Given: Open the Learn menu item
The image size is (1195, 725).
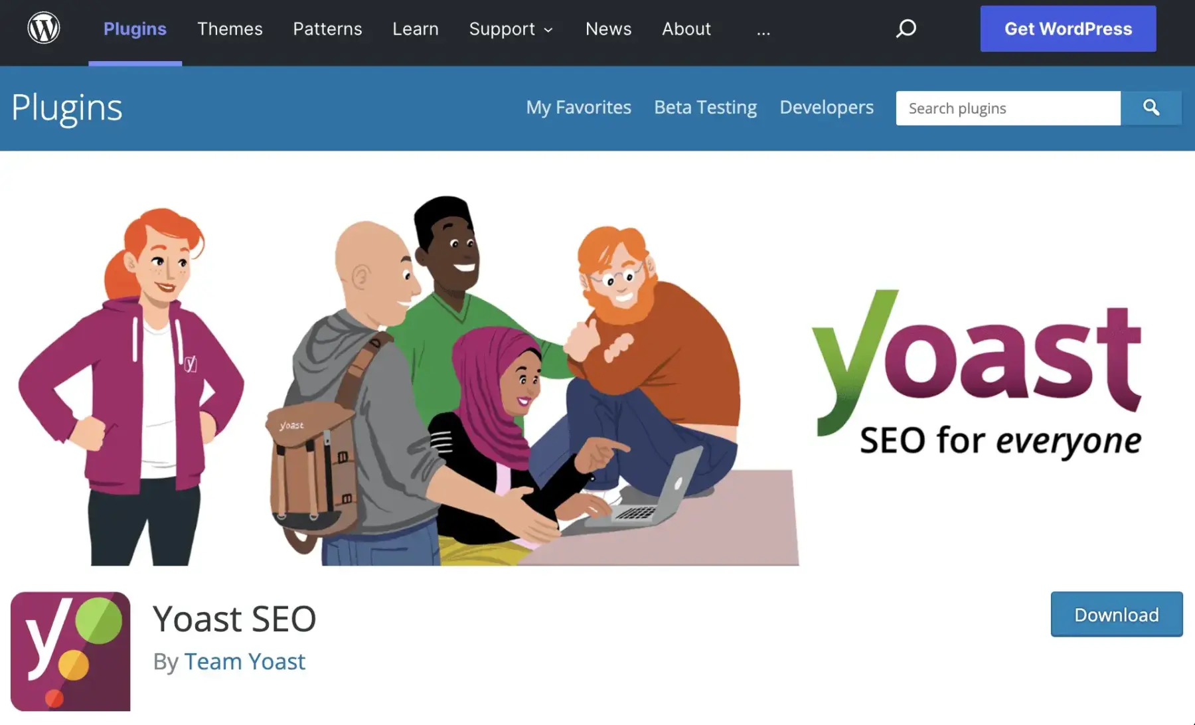Looking at the screenshot, I should 415,29.
